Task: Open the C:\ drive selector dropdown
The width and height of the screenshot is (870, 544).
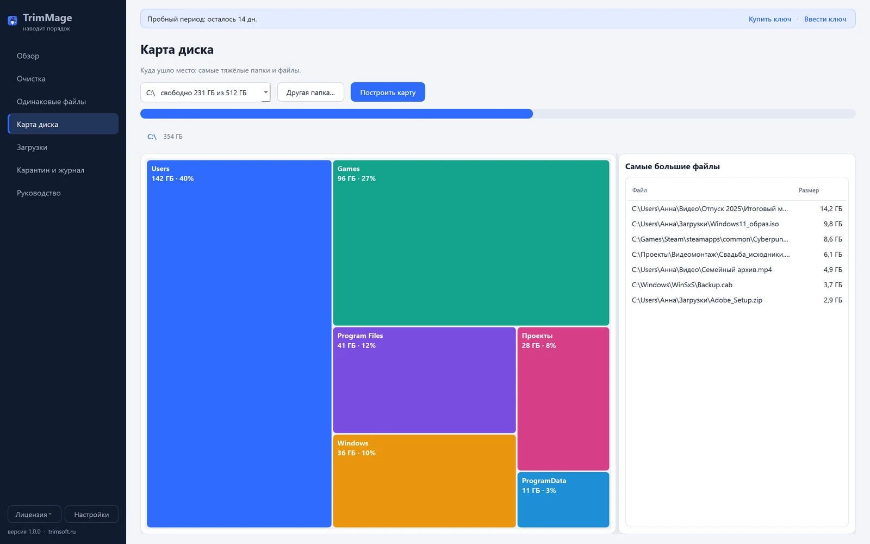Action: 205,92
